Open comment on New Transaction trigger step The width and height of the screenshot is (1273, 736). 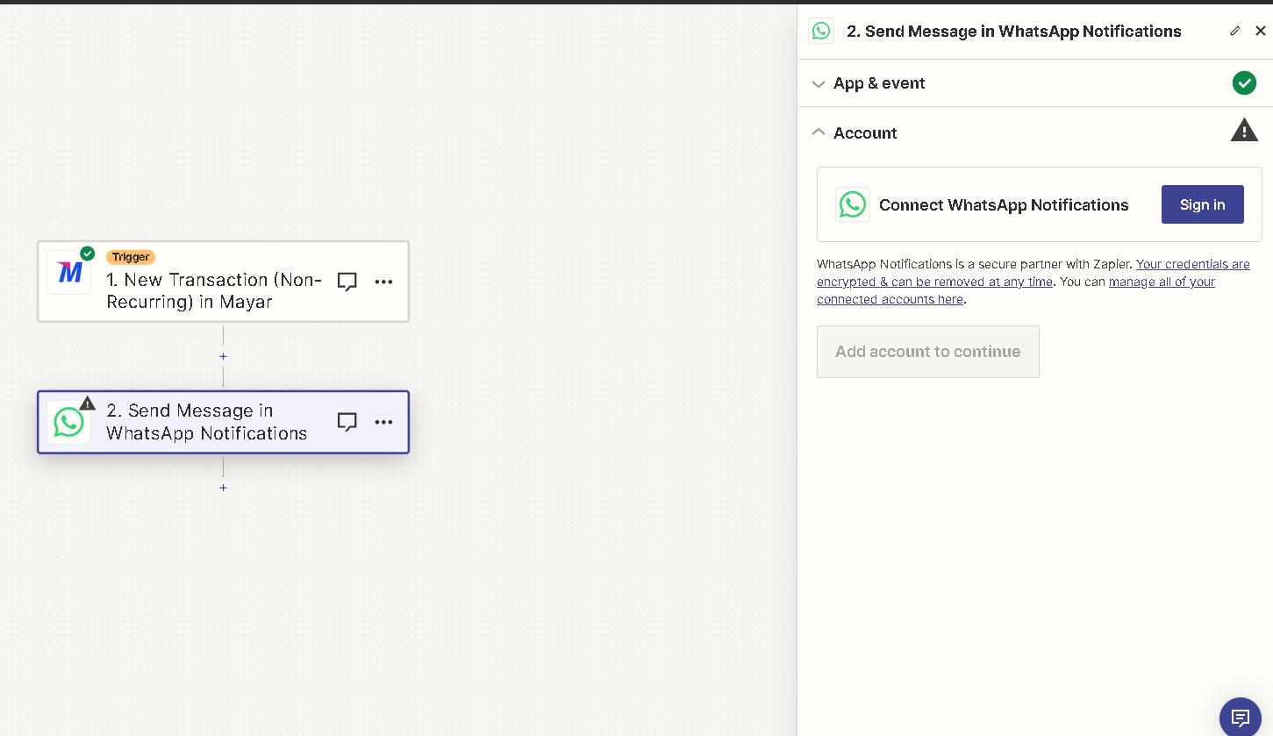coord(347,282)
